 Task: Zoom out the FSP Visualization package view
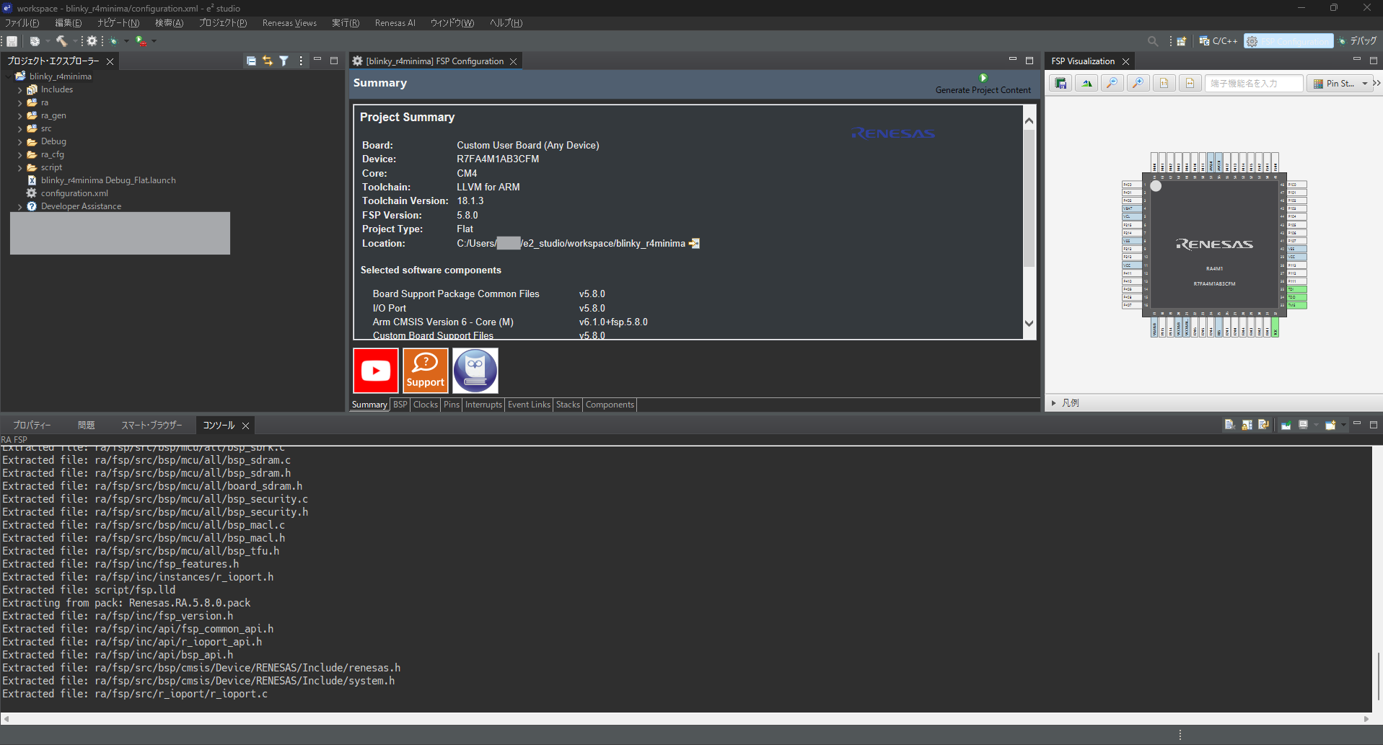[x=1112, y=84]
